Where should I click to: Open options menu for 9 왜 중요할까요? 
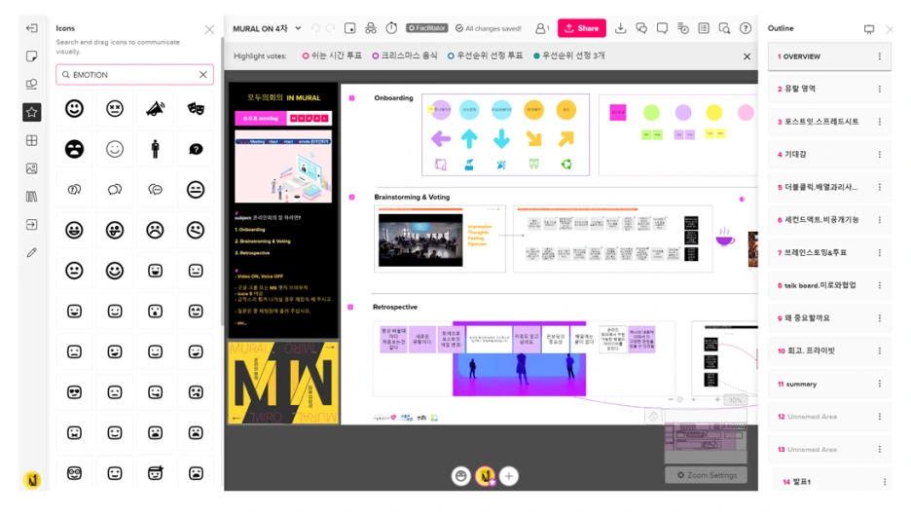[x=880, y=318]
